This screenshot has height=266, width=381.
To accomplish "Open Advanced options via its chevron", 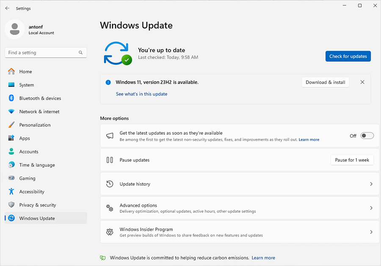I will tap(371, 208).
